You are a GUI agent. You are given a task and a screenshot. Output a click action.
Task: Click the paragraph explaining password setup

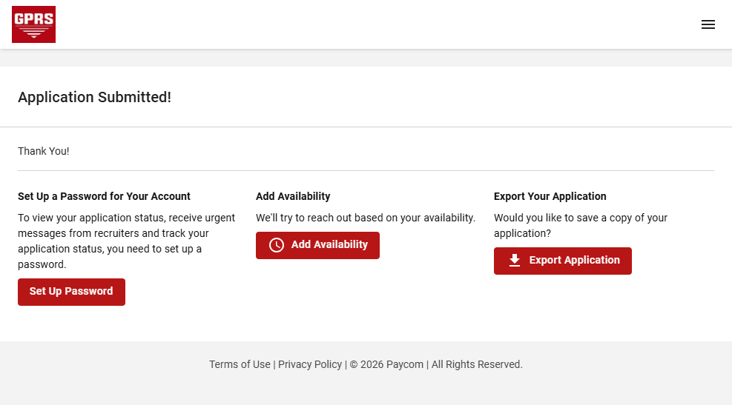point(126,241)
